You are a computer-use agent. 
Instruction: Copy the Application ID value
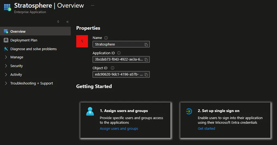tap(146, 59)
